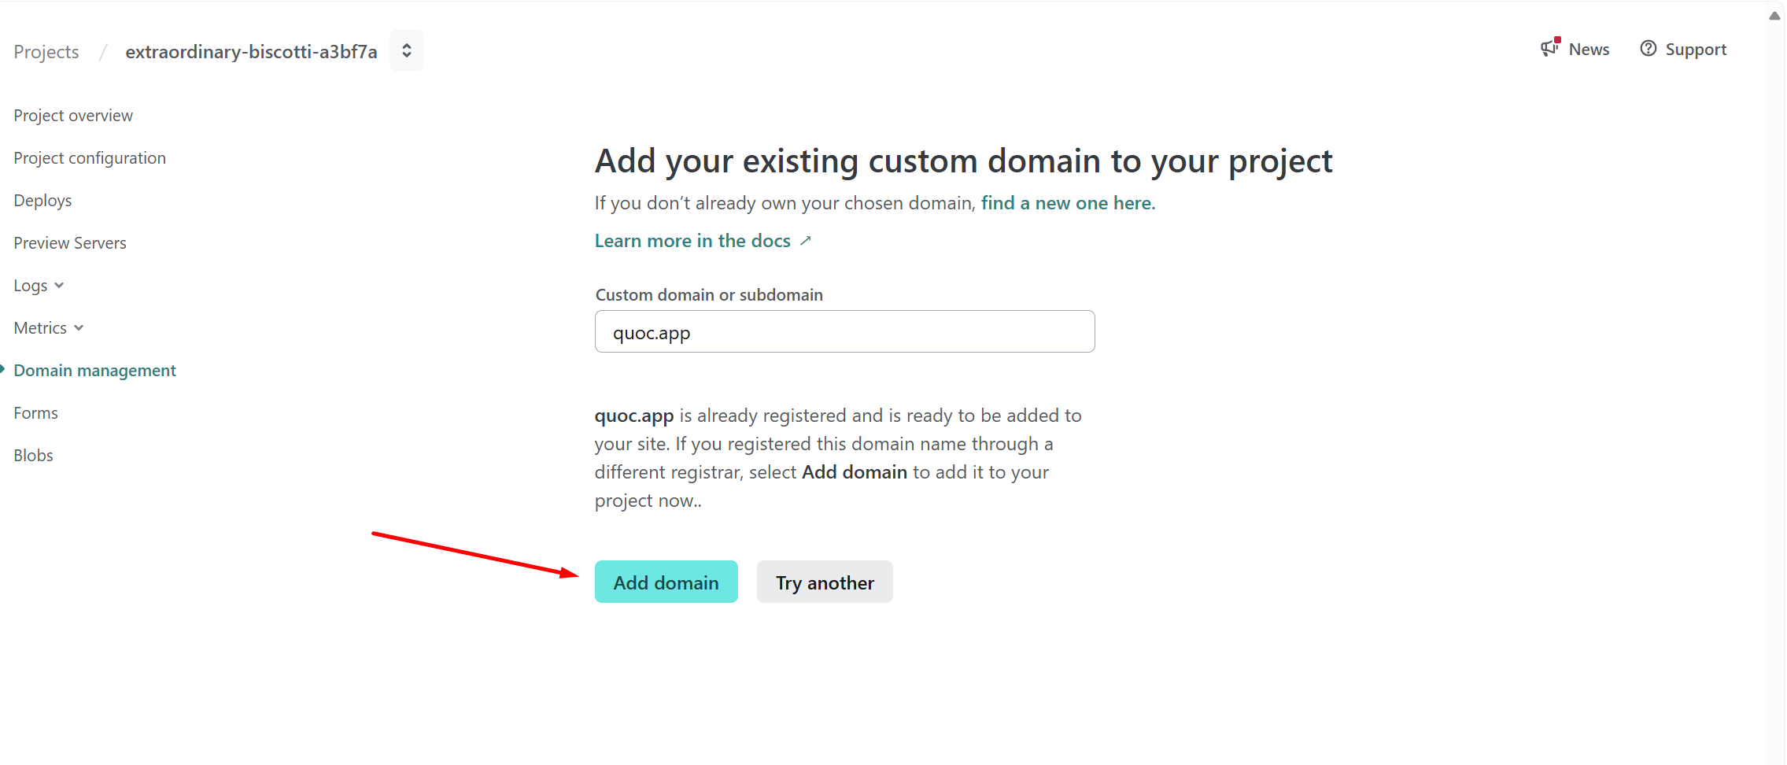Open the Blobs section

(33, 456)
